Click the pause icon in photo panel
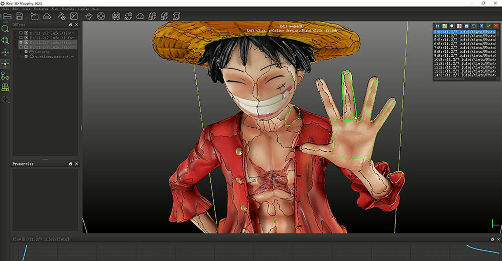 (437, 26)
